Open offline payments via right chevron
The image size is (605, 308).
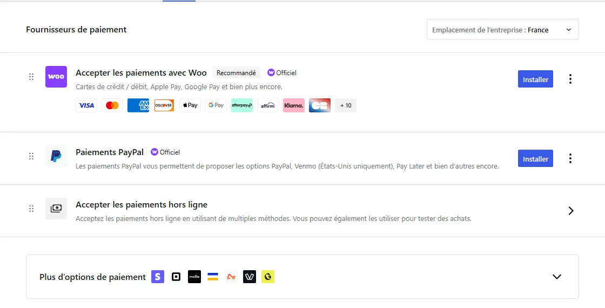coord(571,211)
